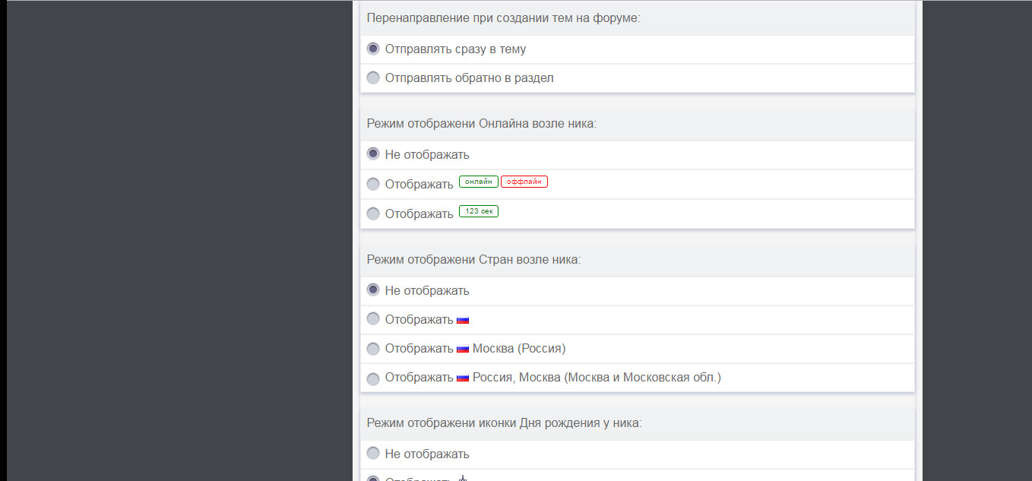
Task: Choose 'Не отображать' under the Стран section
Action: pos(373,290)
